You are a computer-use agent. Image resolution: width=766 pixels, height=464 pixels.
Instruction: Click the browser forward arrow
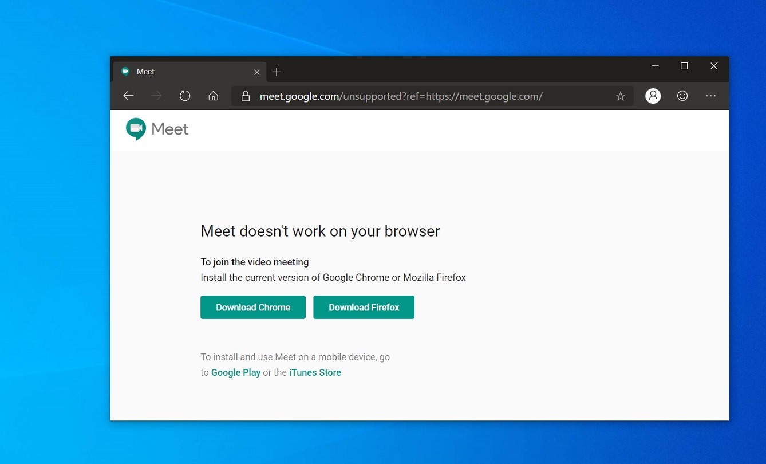click(156, 96)
